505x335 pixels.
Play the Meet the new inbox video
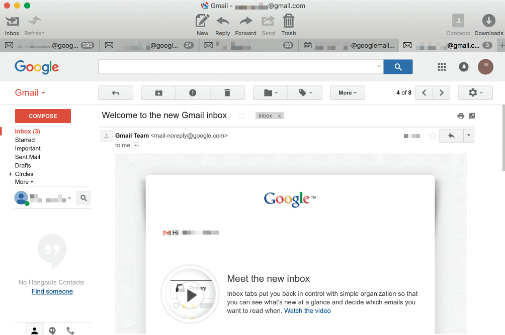(x=190, y=295)
